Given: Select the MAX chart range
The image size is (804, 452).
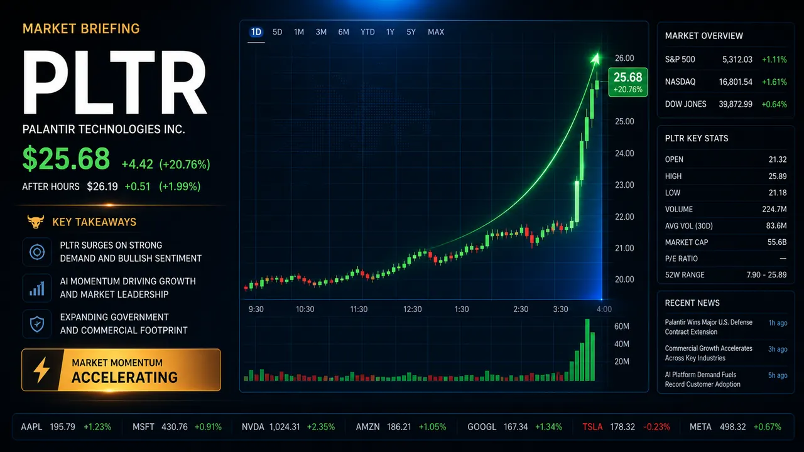Looking at the screenshot, I should point(436,32).
